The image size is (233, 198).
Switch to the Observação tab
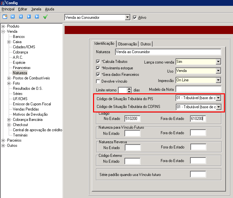click(127, 44)
